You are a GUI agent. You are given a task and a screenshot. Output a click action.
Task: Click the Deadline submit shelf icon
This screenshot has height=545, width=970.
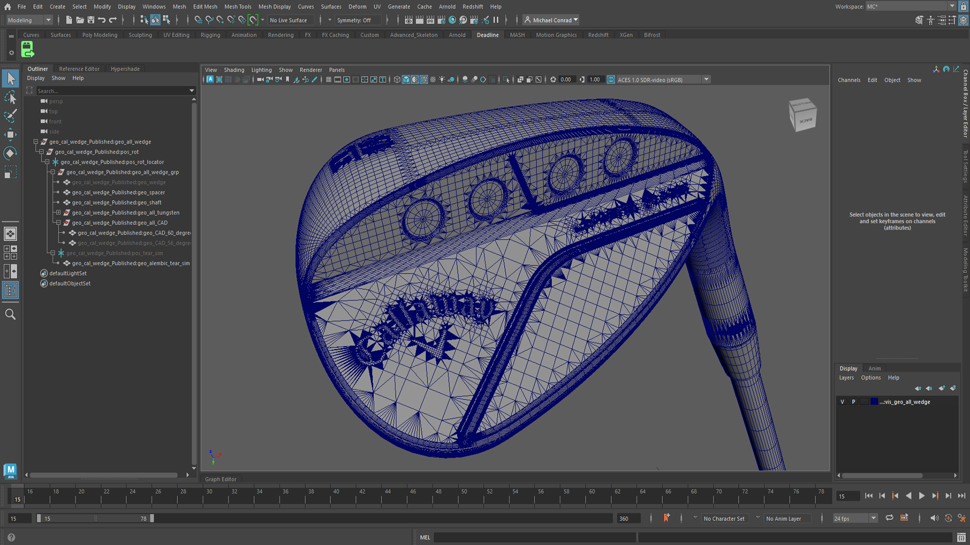(x=27, y=49)
